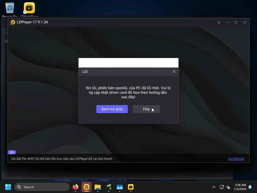Click the 0% loading progress badge
257x193 pixels.
pos(12,152)
